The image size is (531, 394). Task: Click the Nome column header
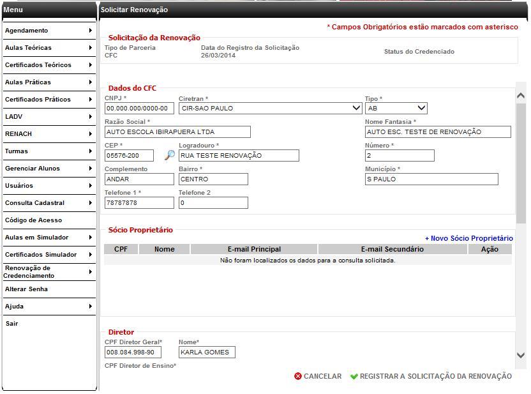(164, 249)
